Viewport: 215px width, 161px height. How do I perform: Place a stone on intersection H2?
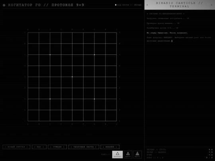[106, 110]
